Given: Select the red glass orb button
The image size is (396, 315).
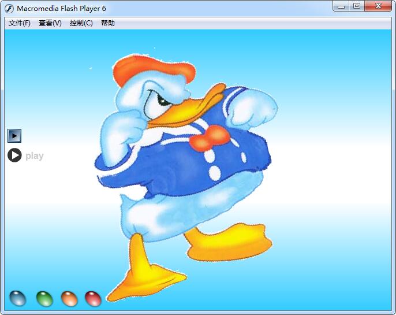Looking at the screenshot, I should (93, 299).
